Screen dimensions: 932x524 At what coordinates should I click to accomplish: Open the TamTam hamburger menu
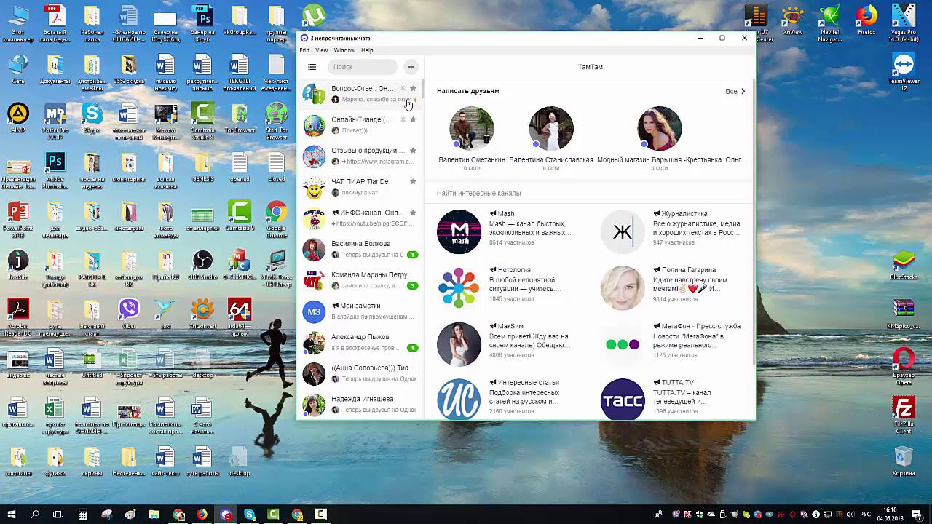coord(312,67)
